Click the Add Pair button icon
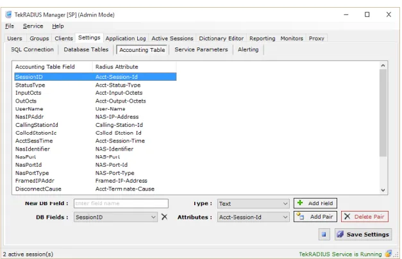402x259 pixels. pos(300,216)
